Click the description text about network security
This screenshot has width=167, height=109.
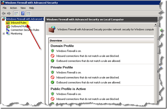click(106, 29)
